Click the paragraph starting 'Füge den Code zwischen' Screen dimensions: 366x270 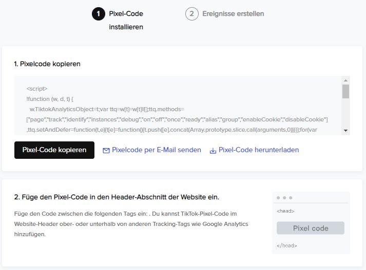pyautogui.click(x=131, y=224)
